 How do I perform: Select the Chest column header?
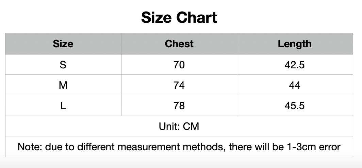(x=179, y=44)
